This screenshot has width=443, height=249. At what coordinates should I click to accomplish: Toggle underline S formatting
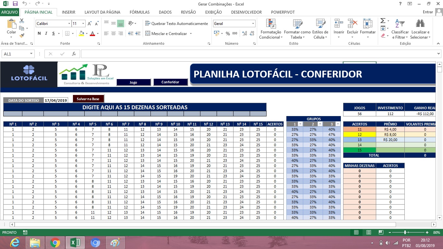(x=54, y=33)
